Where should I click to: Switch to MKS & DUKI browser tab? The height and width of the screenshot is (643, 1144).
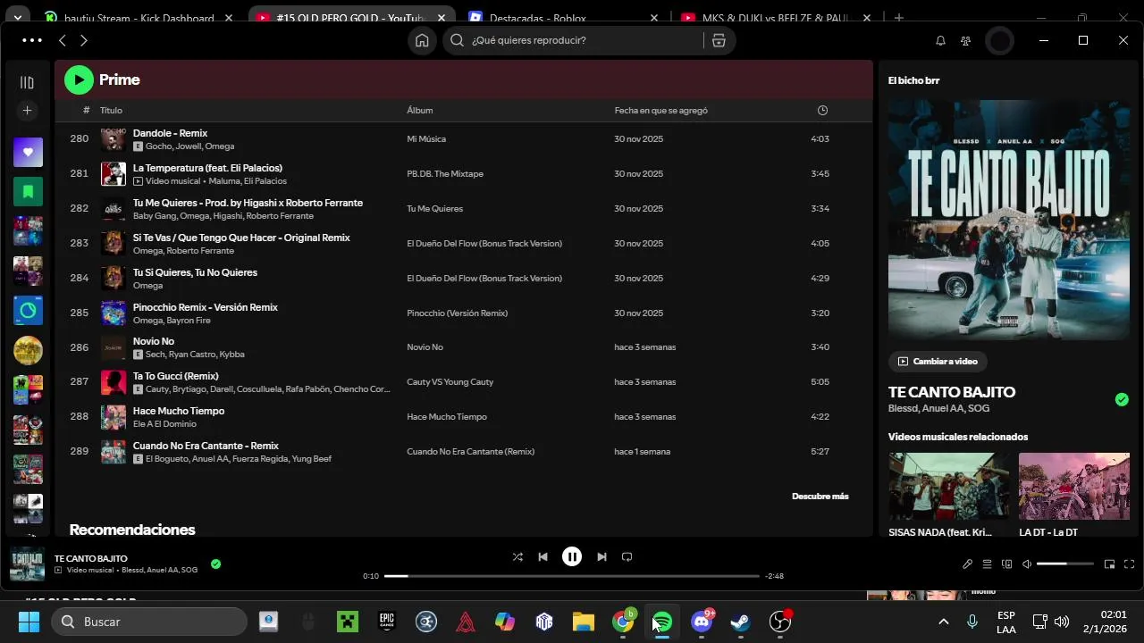coord(778,18)
